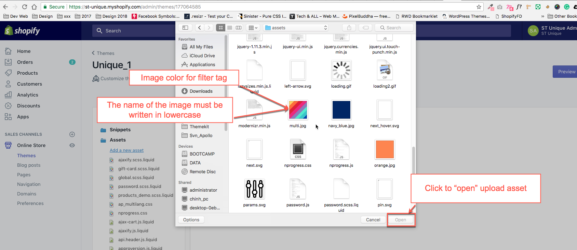Screen dimensions: 577x250
Task: Click Add a new asset link
Action: 126,150
